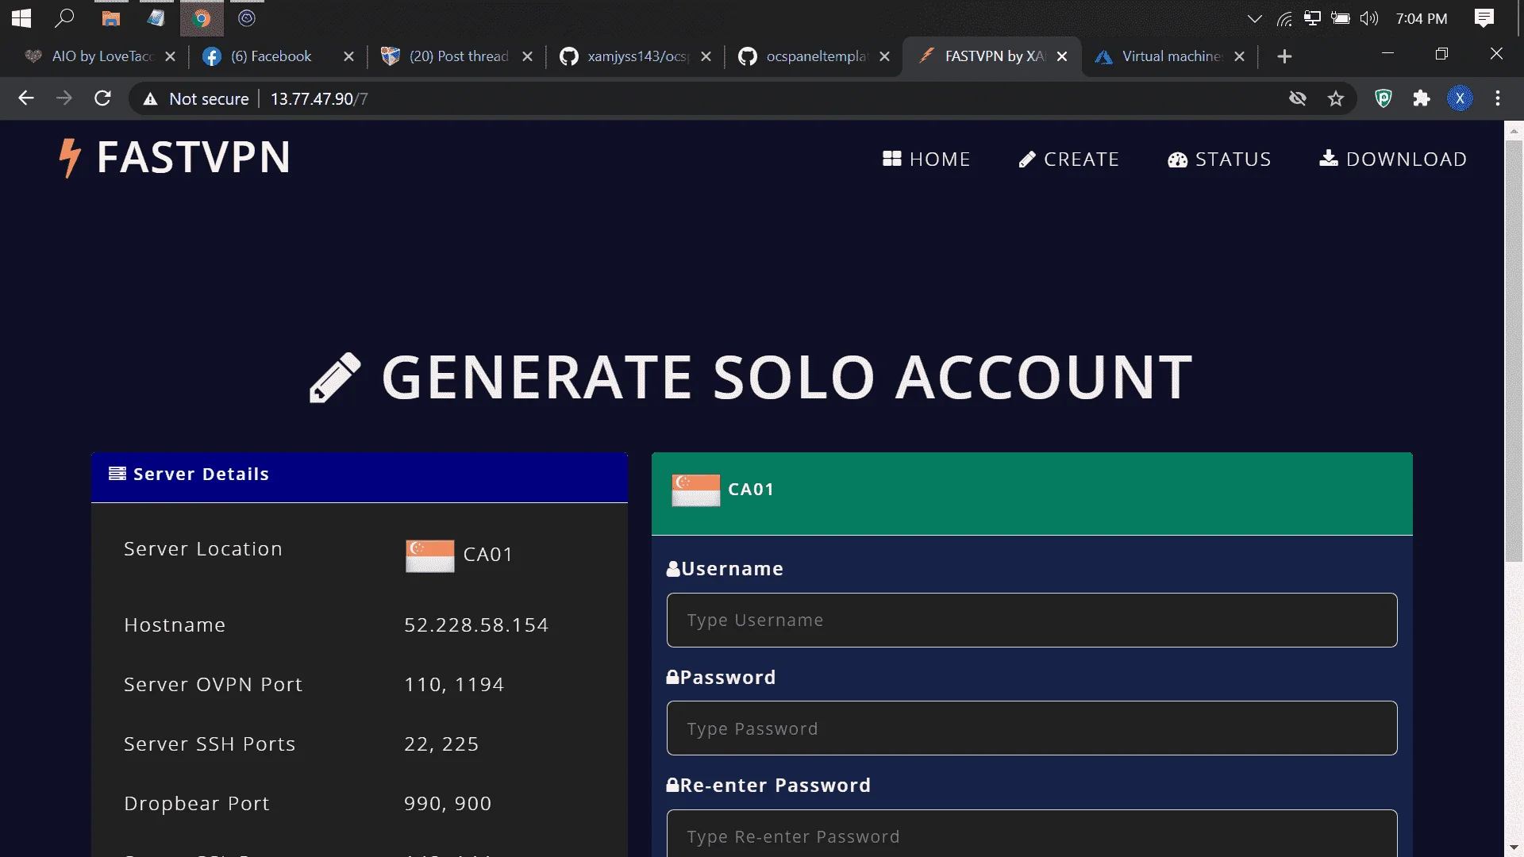Image resolution: width=1524 pixels, height=857 pixels.
Task: Open the Chrome three-dot menu
Action: coord(1498,98)
